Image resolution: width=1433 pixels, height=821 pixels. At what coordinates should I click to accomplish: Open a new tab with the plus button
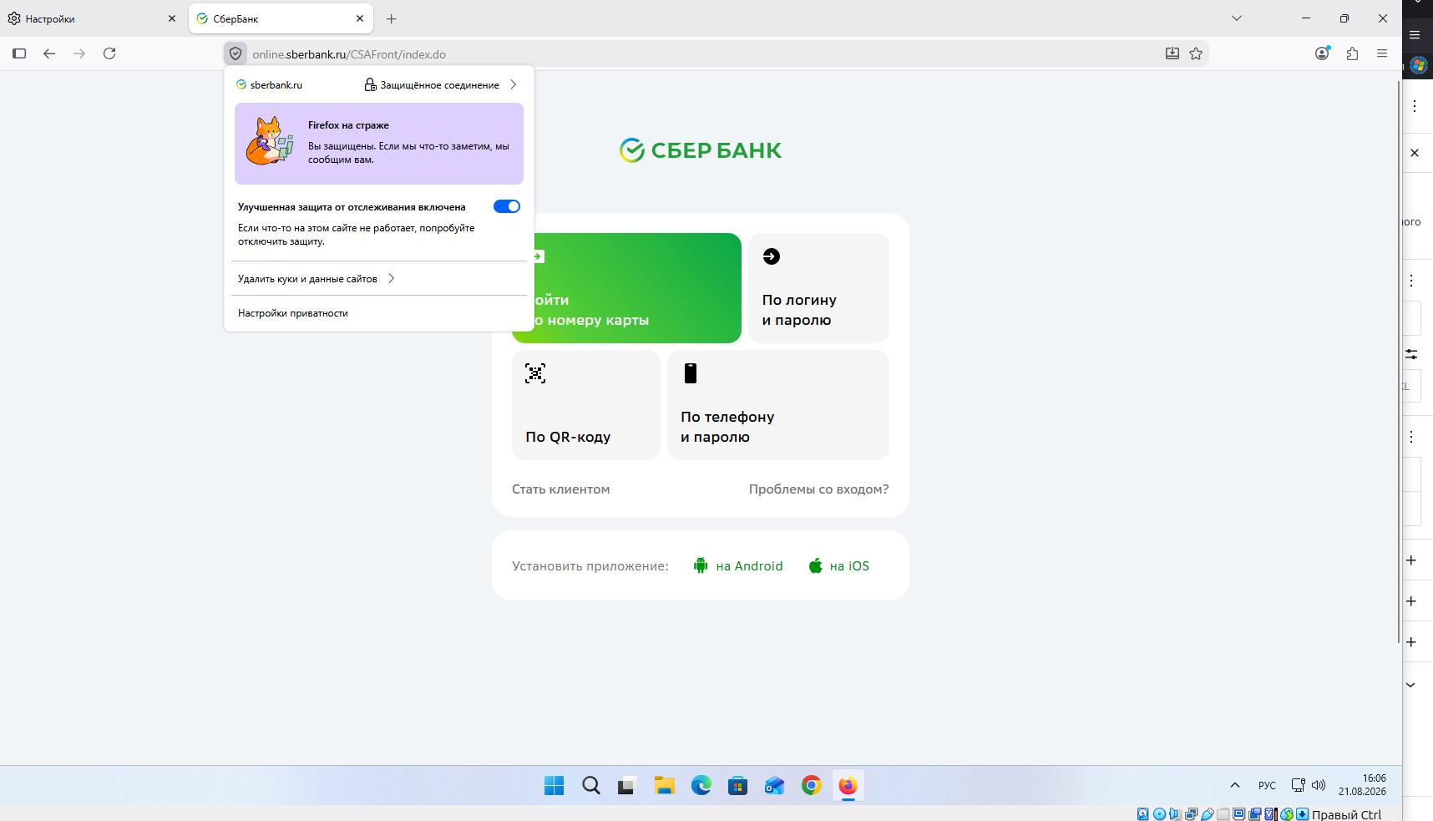pyautogui.click(x=391, y=18)
